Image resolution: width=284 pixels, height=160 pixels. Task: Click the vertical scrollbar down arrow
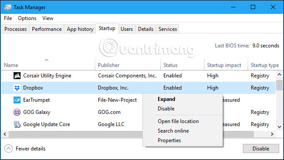coord(279,127)
